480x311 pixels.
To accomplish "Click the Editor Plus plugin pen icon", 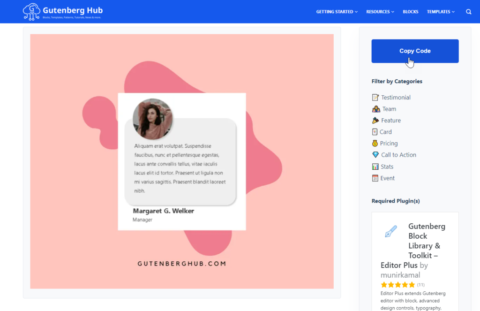I will pyautogui.click(x=390, y=231).
